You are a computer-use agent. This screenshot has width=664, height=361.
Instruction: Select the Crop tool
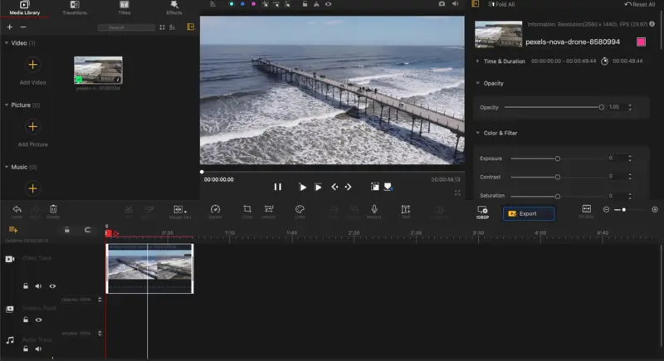click(x=247, y=211)
